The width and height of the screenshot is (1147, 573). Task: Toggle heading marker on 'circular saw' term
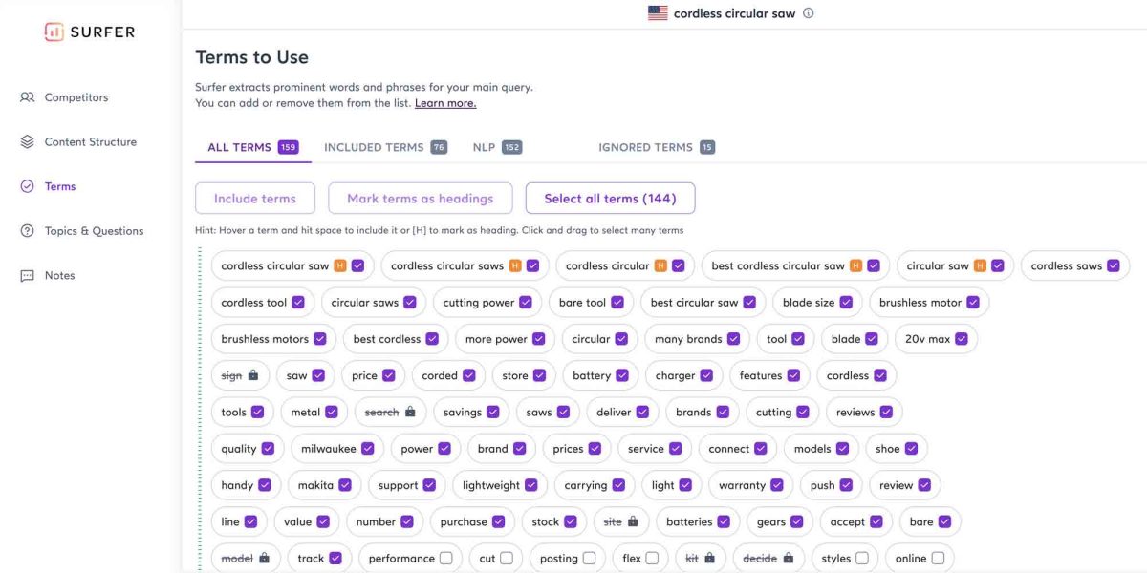pos(981,265)
